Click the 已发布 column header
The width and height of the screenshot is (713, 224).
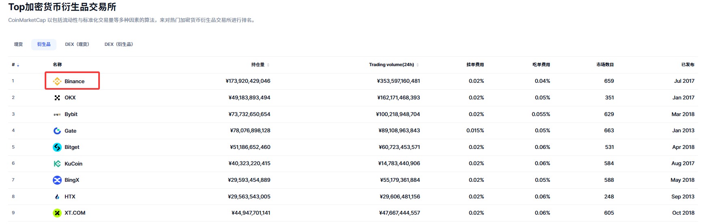click(x=688, y=65)
